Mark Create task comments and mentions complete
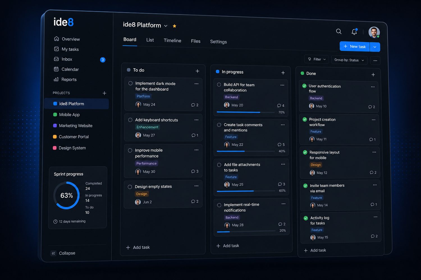Image resolution: width=421 pixels, height=280 pixels. pyautogui.click(x=219, y=125)
